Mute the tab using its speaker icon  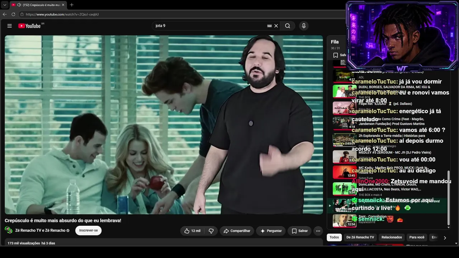[19, 5]
